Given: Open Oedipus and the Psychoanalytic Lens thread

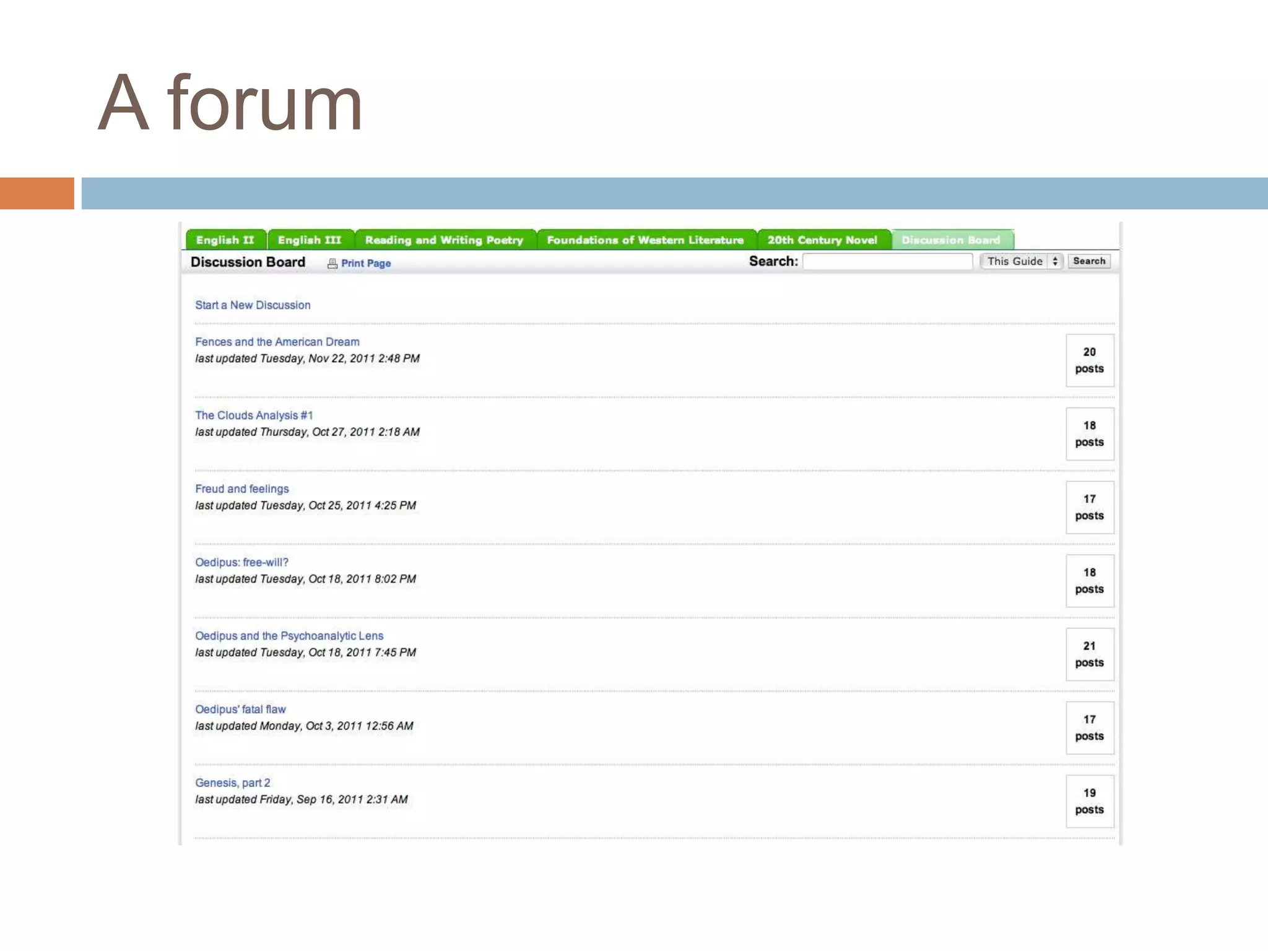Looking at the screenshot, I should (289, 636).
